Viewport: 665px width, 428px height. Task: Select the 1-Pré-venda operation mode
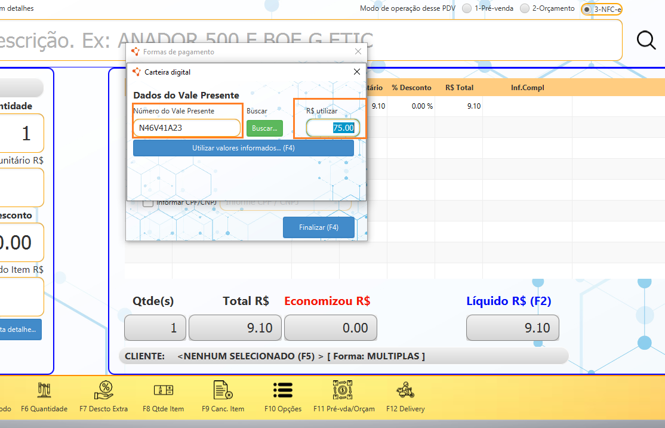click(x=466, y=8)
